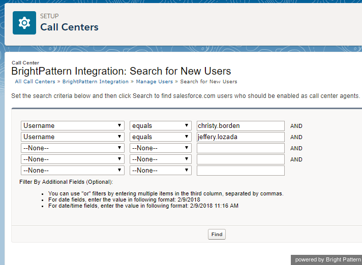The image size is (362, 265).
Task: Click the christy.borden value field
Action: pos(240,126)
